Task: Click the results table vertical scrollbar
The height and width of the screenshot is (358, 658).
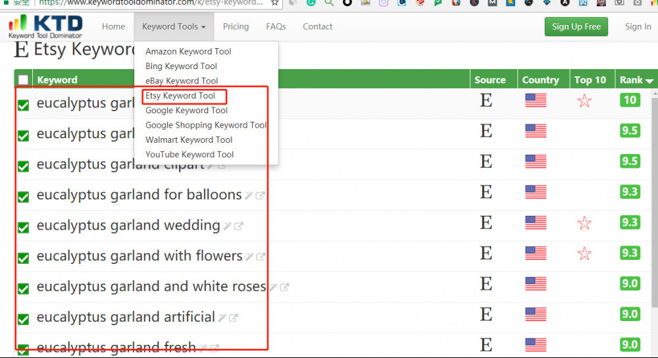Action: click(x=655, y=201)
